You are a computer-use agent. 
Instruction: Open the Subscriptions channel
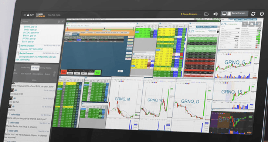(x=38, y=74)
